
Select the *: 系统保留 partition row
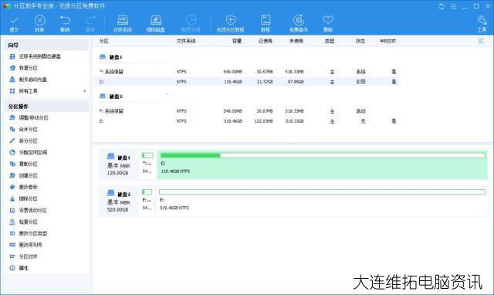[x=248, y=72]
